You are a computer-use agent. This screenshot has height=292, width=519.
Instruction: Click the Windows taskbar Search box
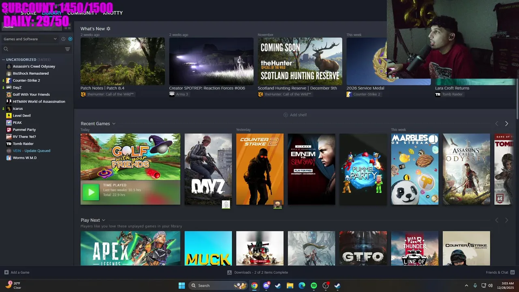(x=218, y=286)
